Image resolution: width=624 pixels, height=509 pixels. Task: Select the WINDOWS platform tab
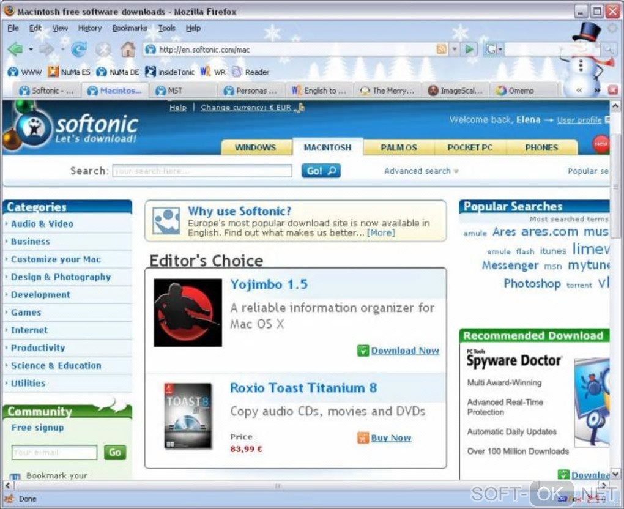(256, 147)
